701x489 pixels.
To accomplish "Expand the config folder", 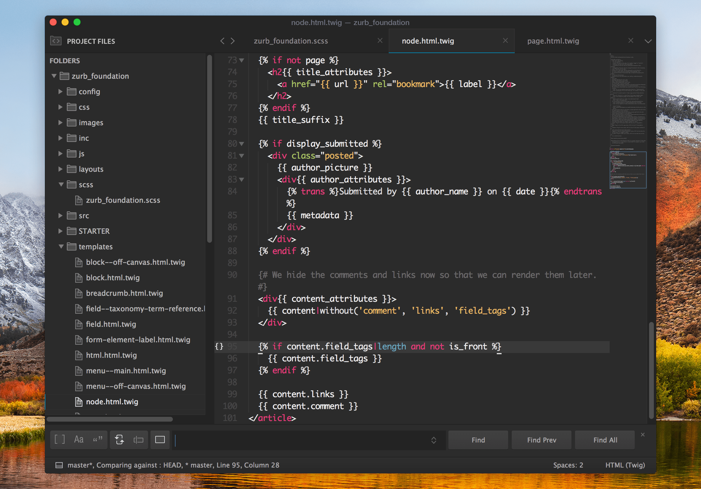I will [60, 91].
